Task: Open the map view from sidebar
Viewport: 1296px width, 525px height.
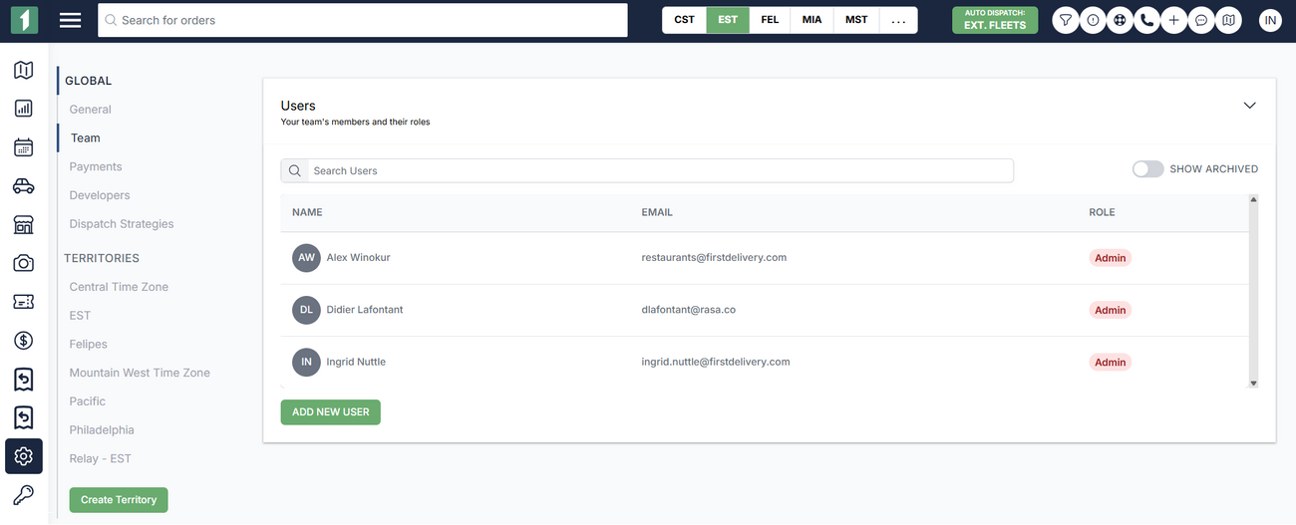Action: (24, 70)
